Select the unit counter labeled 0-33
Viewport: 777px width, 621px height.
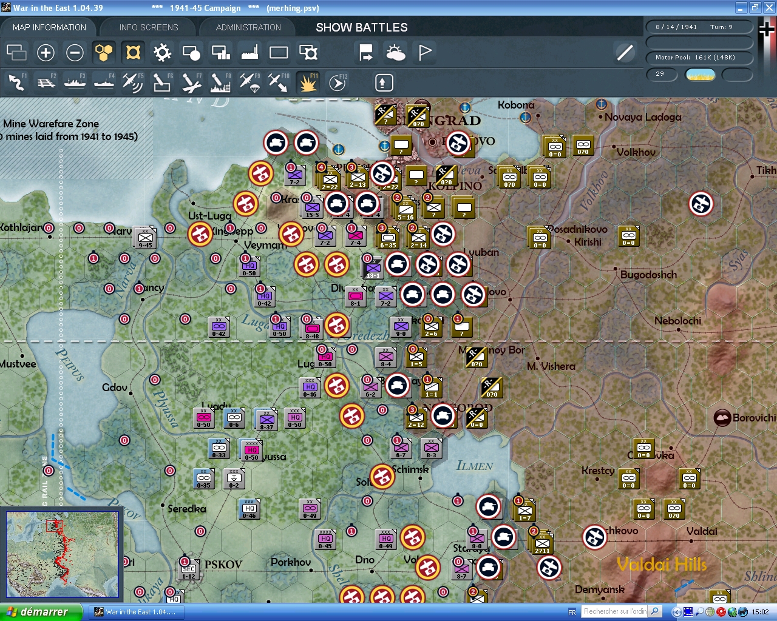tap(219, 448)
